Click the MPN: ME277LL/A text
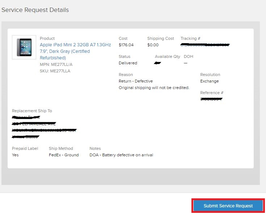 (56, 64)
